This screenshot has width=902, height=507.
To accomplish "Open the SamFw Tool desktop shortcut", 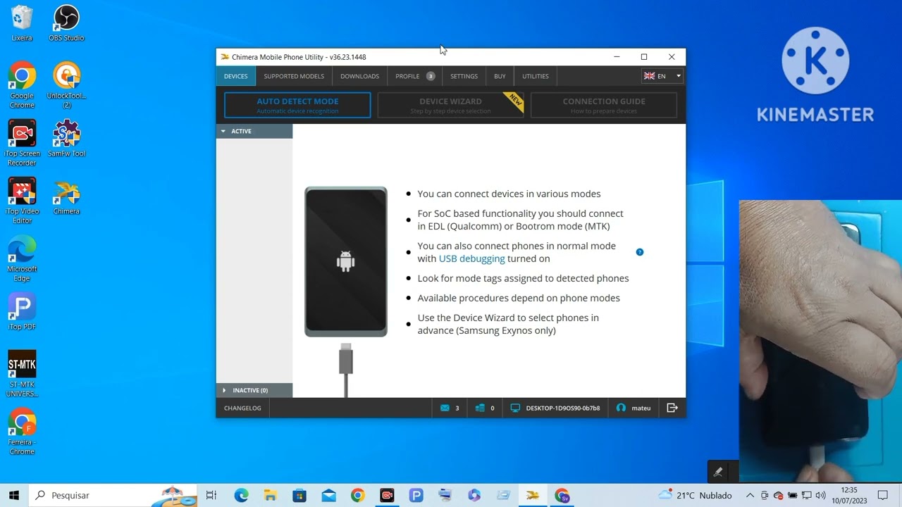I will (x=67, y=139).
